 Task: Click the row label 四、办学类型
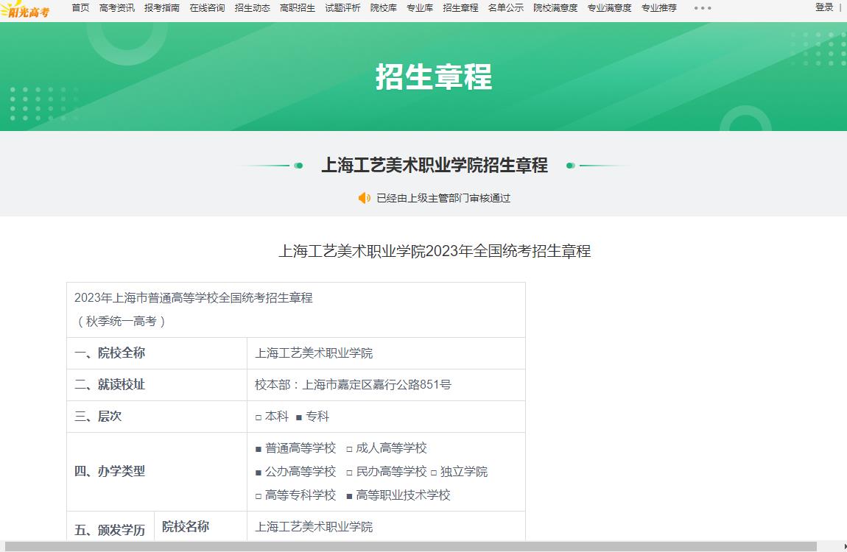[x=110, y=471]
